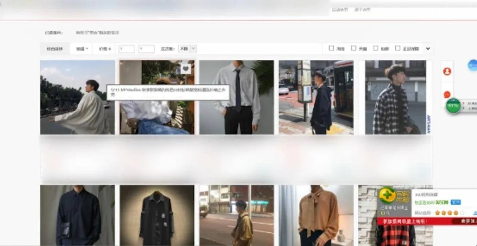The width and height of the screenshot is (477, 246).
Task: Click the blue tag button in 360 popup
Action: tap(455, 202)
